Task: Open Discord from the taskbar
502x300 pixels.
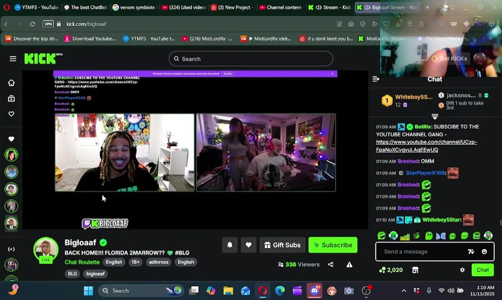Action: point(315,291)
